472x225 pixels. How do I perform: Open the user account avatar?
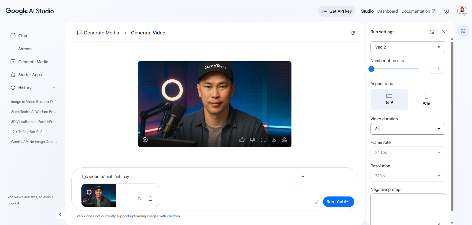[x=462, y=11]
